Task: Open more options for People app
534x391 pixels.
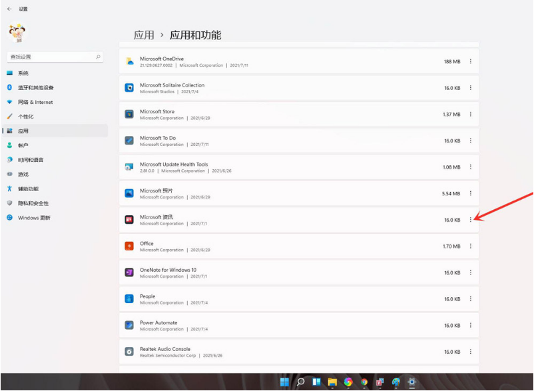Action: [470, 298]
